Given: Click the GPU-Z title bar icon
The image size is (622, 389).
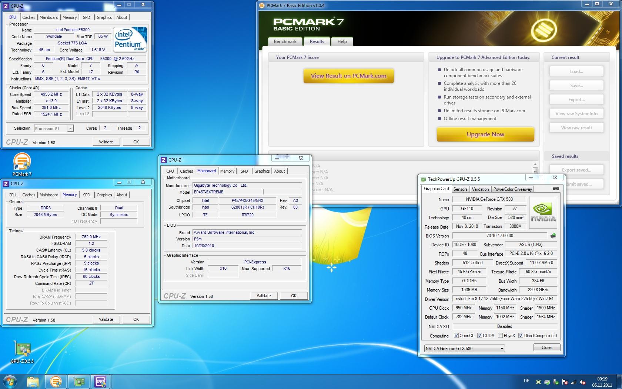Looking at the screenshot, I should pos(423,179).
